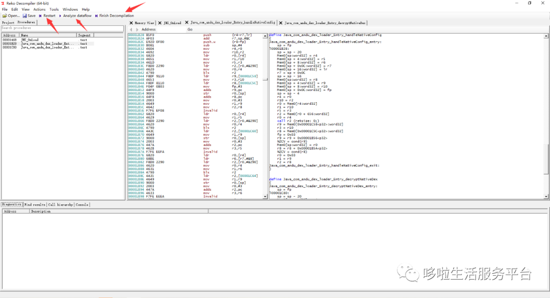Close the handleNativeConfig tab

186,23
